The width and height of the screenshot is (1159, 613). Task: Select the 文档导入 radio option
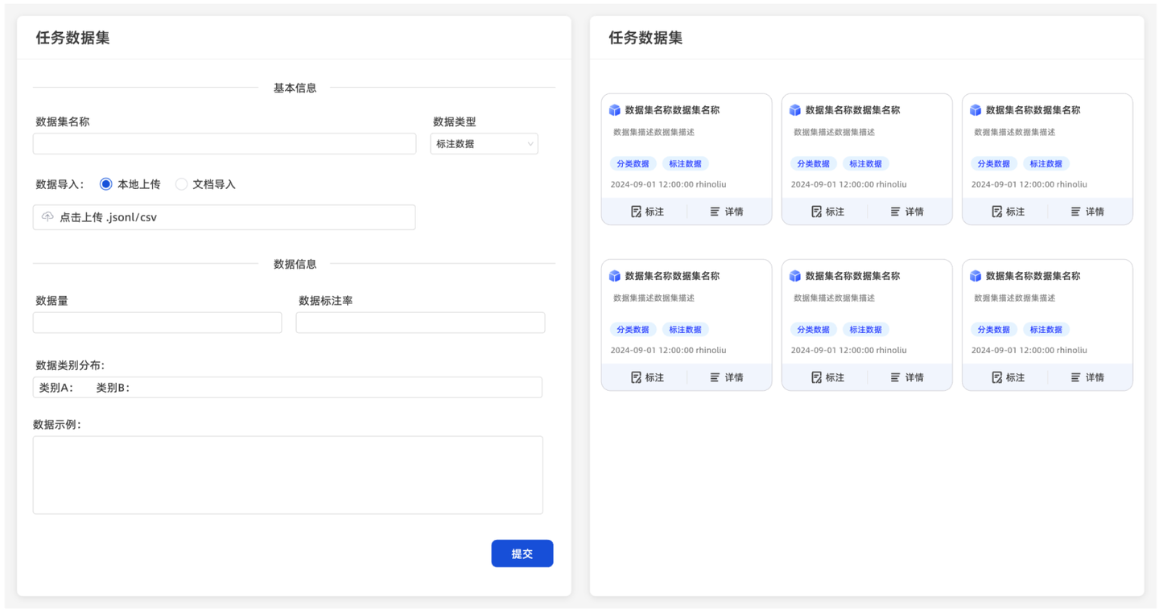pos(181,184)
